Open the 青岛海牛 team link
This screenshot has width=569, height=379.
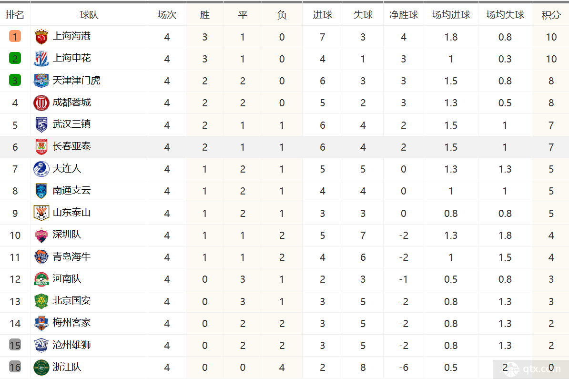[71, 256]
